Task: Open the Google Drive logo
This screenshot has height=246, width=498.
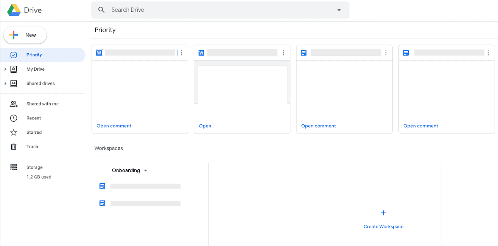Action: pos(14,10)
